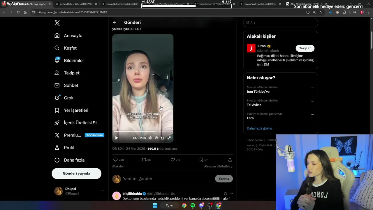Seek on the video progress bar
Image resolution: width=373 pixels, height=210 pixels.
coord(143,132)
